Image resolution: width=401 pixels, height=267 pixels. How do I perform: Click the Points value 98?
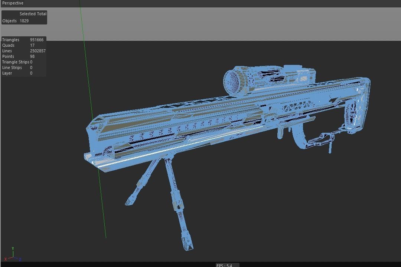pos(32,56)
